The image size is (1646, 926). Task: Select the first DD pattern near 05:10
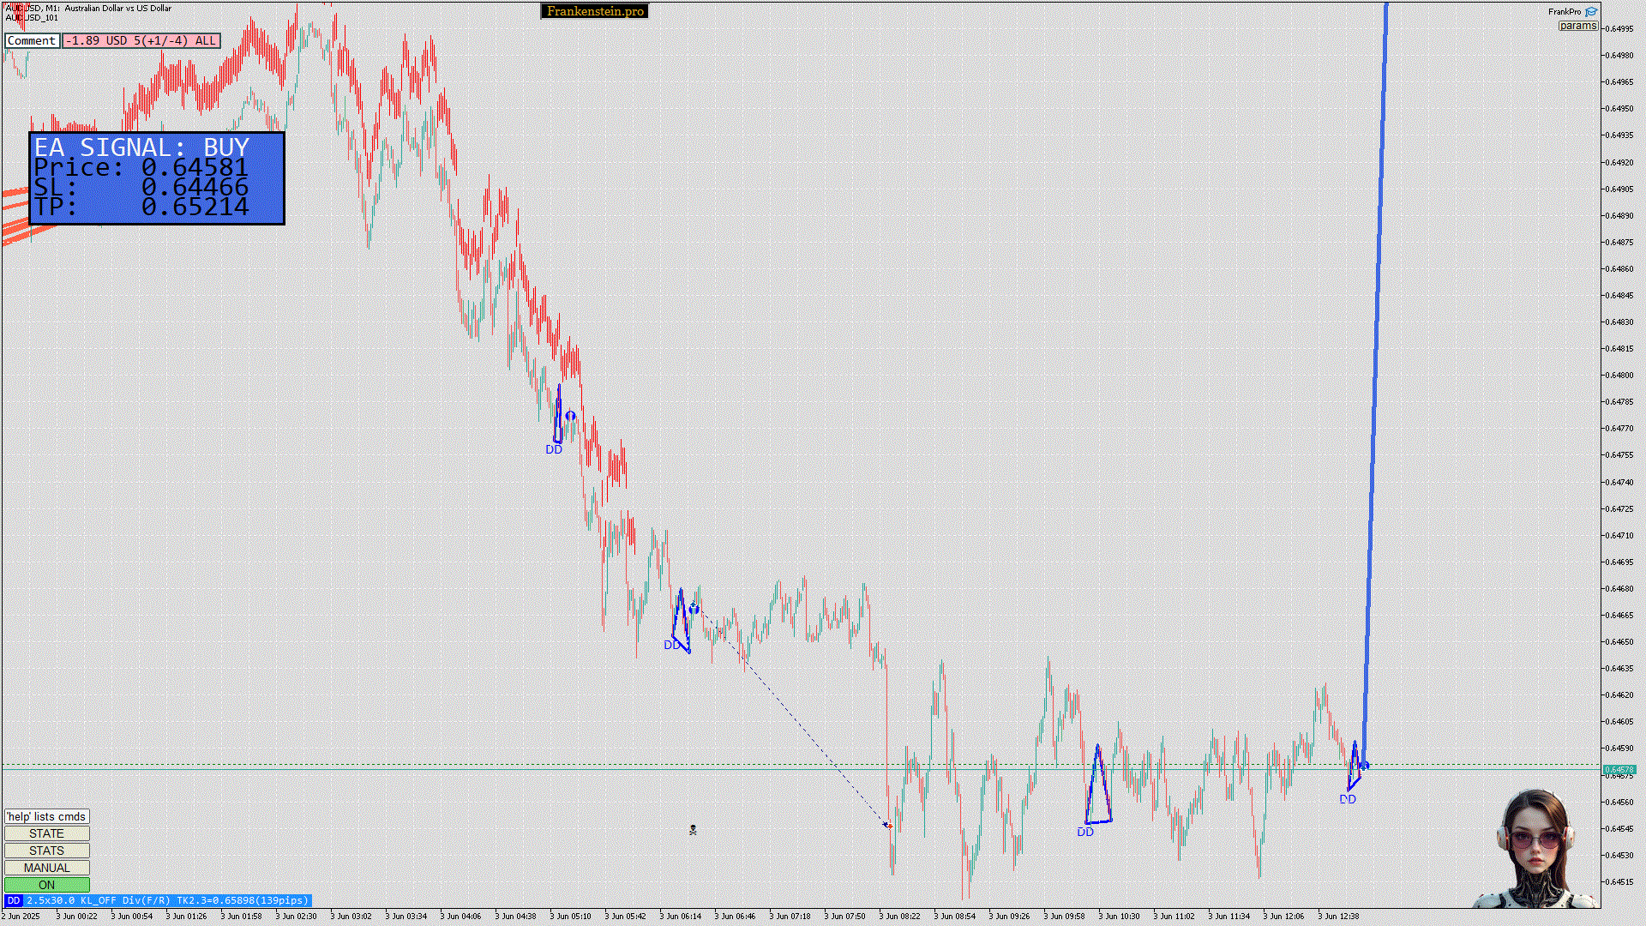pos(558,419)
